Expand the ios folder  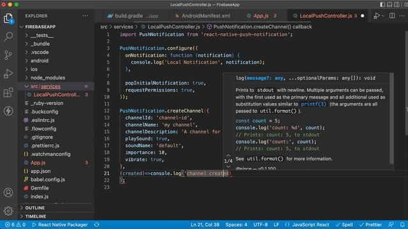click(34, 69)
